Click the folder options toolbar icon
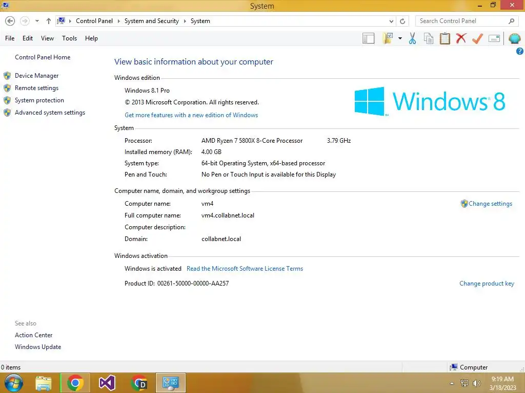The height and width of the screenshot is (393, 525). coord(388,38)
